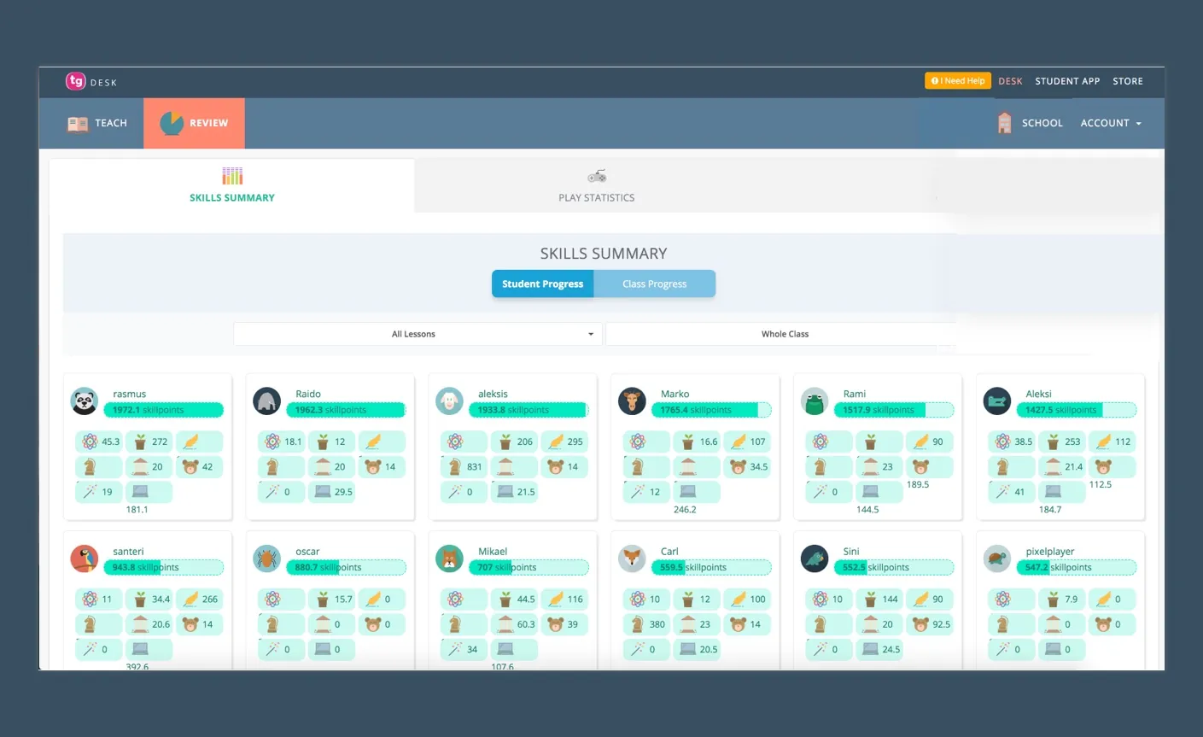
Task: Open oscar's spider avatar
Action: (267, 559)
